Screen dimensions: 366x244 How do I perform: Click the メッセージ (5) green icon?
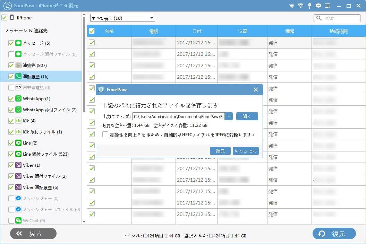18,43
